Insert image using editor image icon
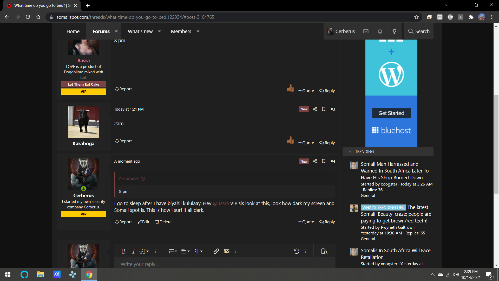Viewport: 499px width, 281px height. click(x=227, y=251)
